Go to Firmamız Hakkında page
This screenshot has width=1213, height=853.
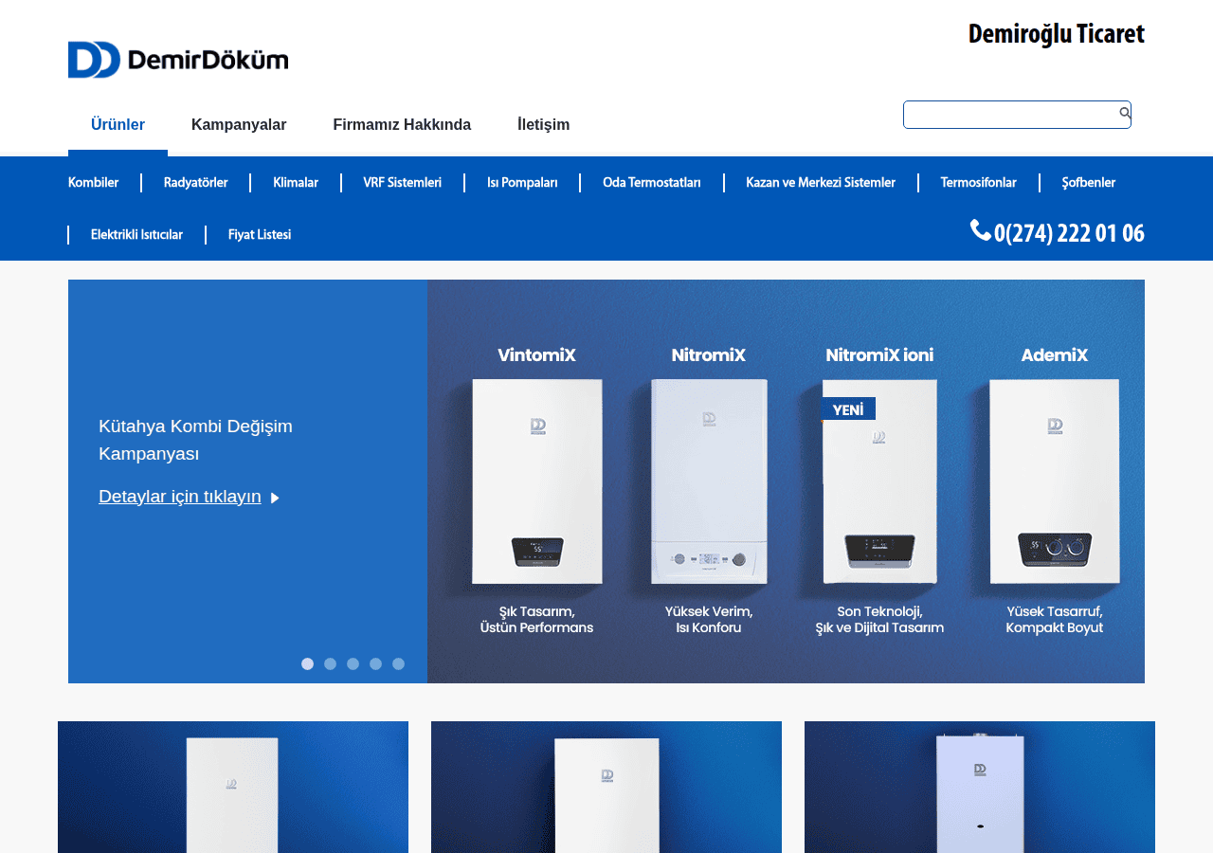[x=402, y=125]
